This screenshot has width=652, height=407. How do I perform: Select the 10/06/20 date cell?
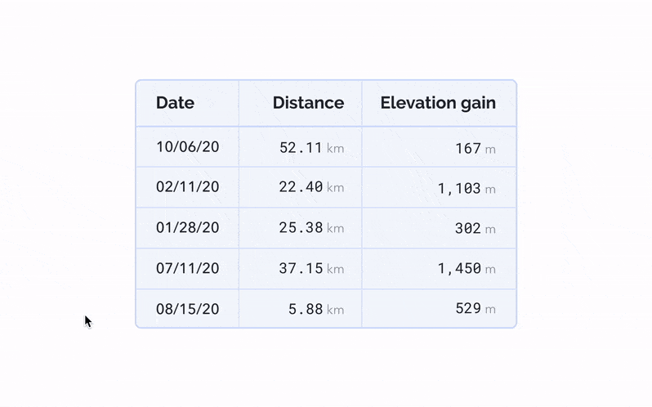[187, 147]
